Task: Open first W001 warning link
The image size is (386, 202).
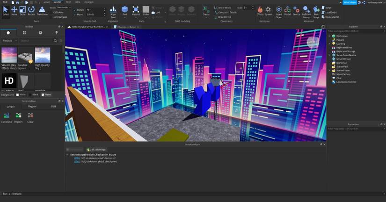Action: (77, 158)
